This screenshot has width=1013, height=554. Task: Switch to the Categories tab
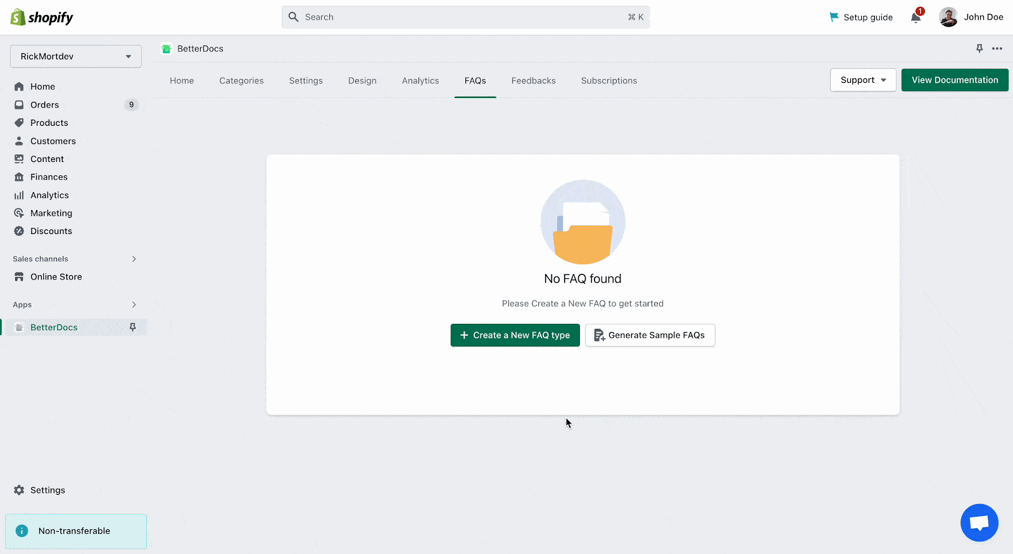coord(241,81)
